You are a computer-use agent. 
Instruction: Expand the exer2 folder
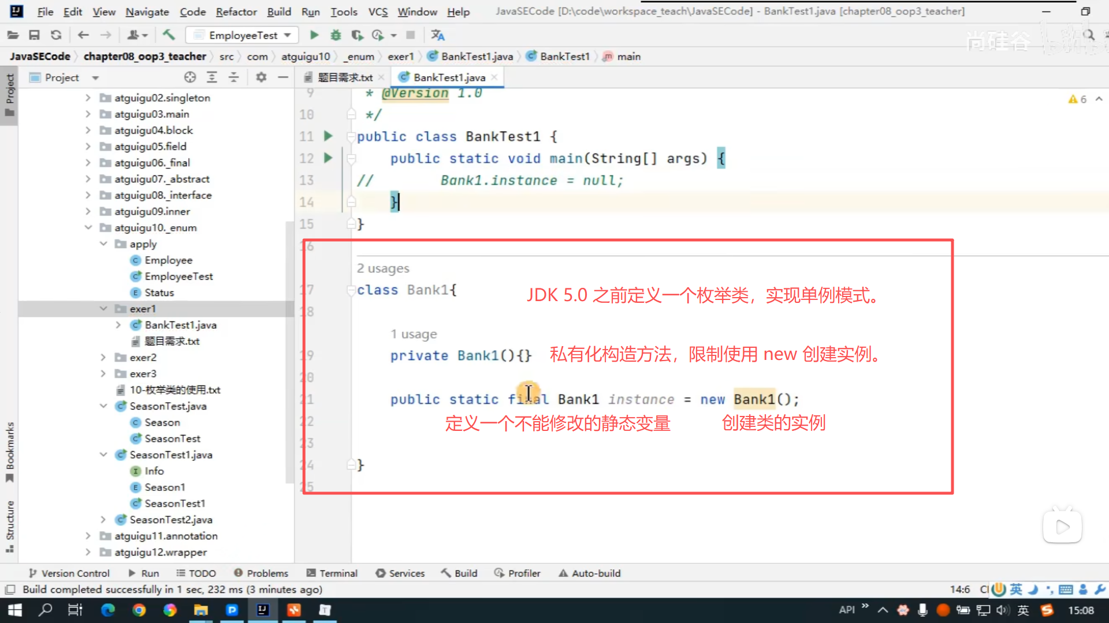pos(103,358)
